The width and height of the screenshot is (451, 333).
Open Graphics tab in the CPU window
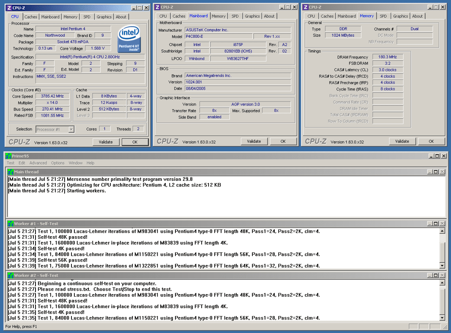point(104,17)
